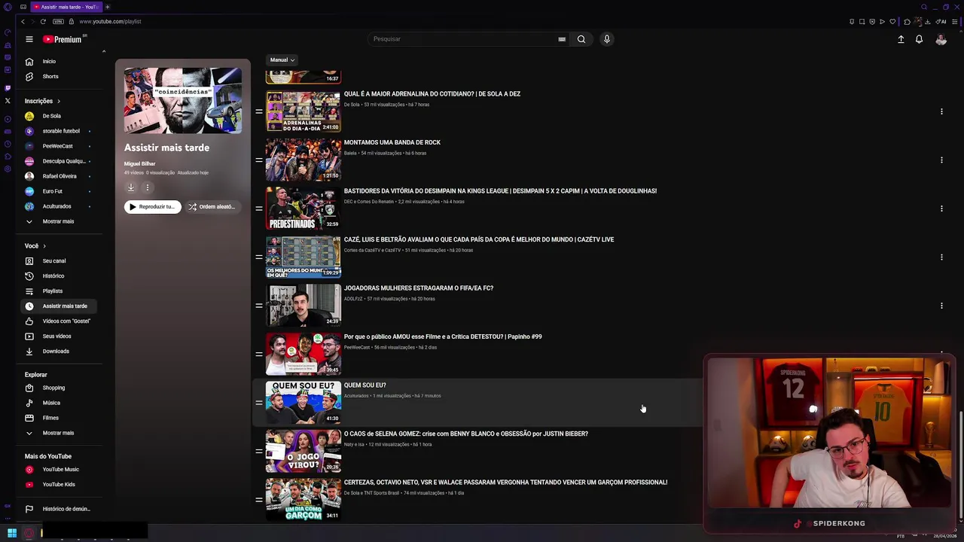Open options for CAZÉ, LUIS E BELTRÃO video

pyautogui.click(x=941, y=257)
